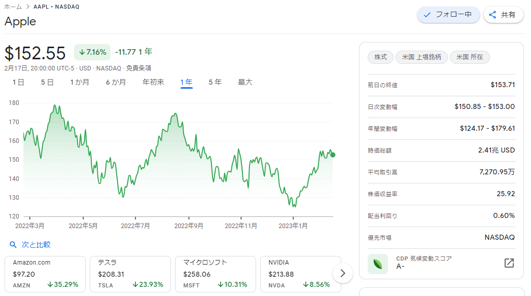
Task: Open the テスラ TSLA comparison card
Action: (130, 274)
